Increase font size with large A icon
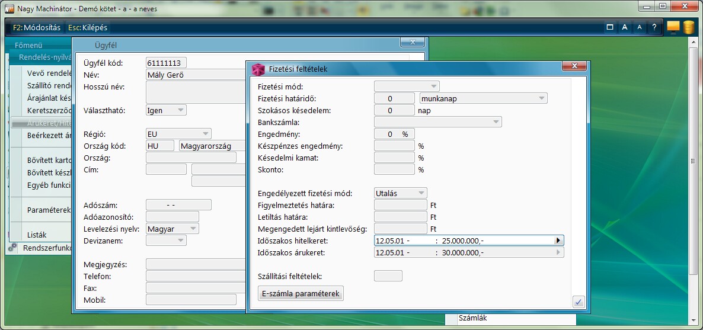This screenshot has height=330, width=703. [x=625, y=27]
